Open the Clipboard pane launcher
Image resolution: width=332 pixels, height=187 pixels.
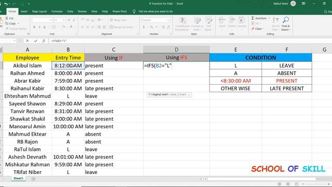28,34
